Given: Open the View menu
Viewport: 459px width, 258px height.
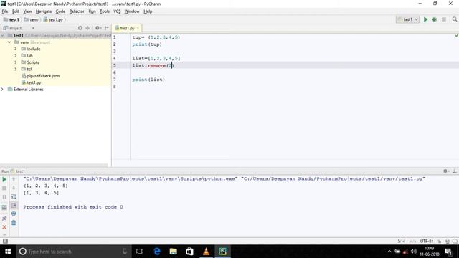Looking at the screenshot, I should coord(27,11).
